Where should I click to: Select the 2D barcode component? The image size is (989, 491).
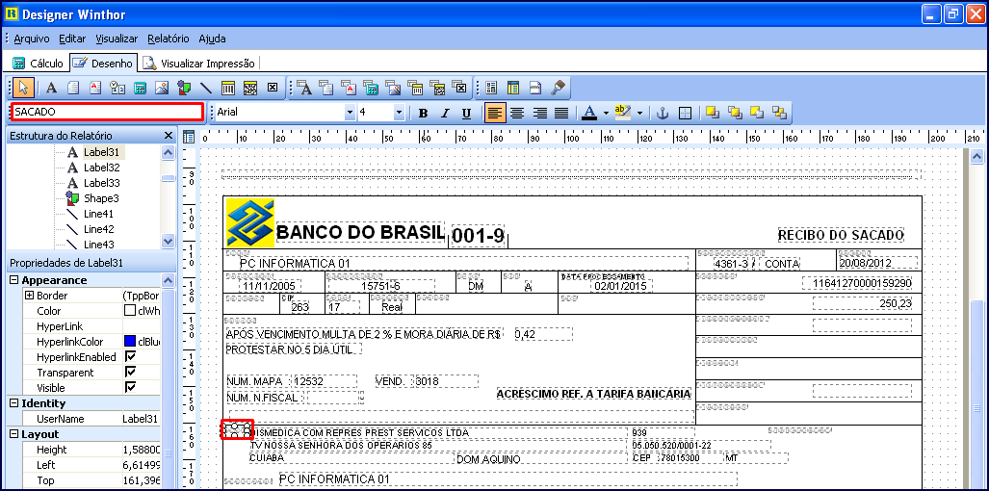point(249,88)
